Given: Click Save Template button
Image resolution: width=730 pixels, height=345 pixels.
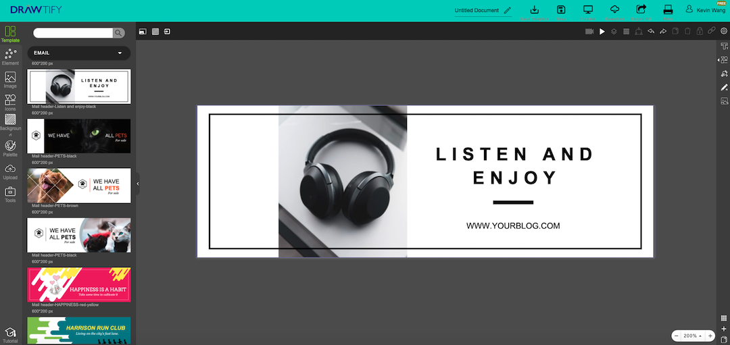Looking at the screenshot, I should point(535,13).
